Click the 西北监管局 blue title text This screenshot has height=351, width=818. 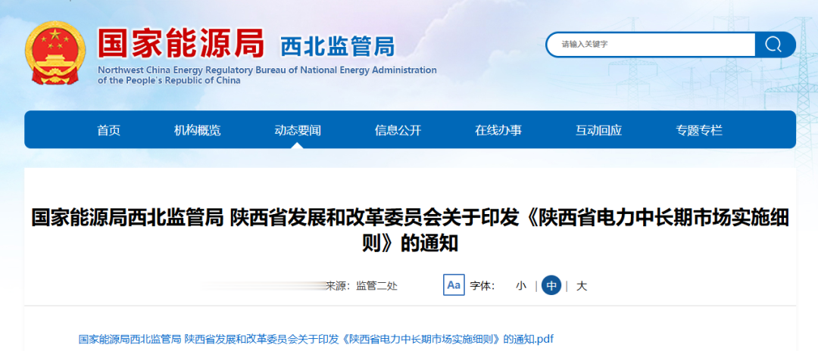[338, 46]
